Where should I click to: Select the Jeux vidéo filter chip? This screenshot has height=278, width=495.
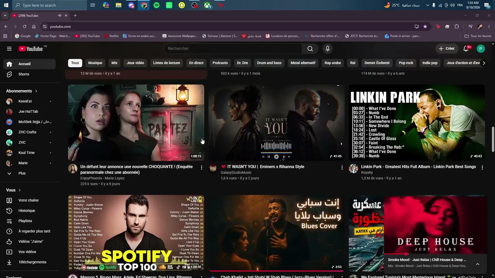tap(135, 63)
